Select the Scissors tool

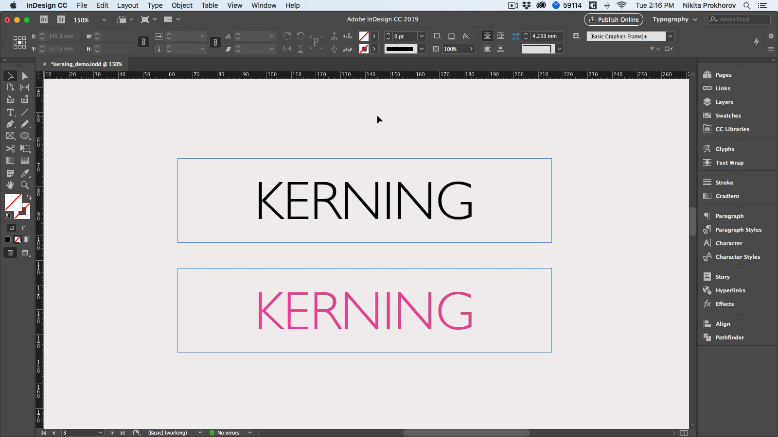[x=10, y=149]
